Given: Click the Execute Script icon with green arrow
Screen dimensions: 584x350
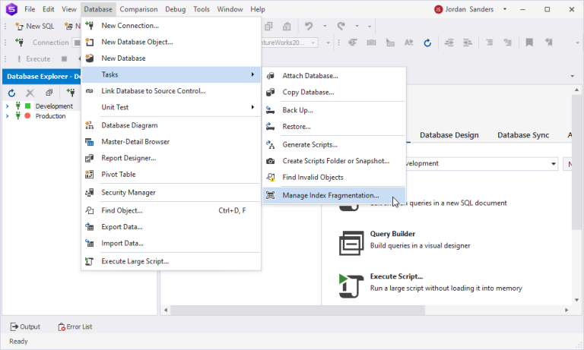Looking at the screenshot, I should tap(351, 285).
